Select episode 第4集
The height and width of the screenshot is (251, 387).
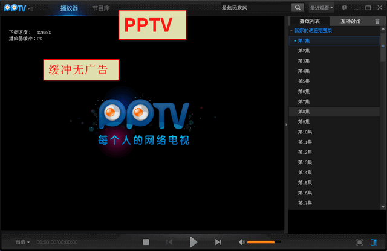[x=334, y=71]
